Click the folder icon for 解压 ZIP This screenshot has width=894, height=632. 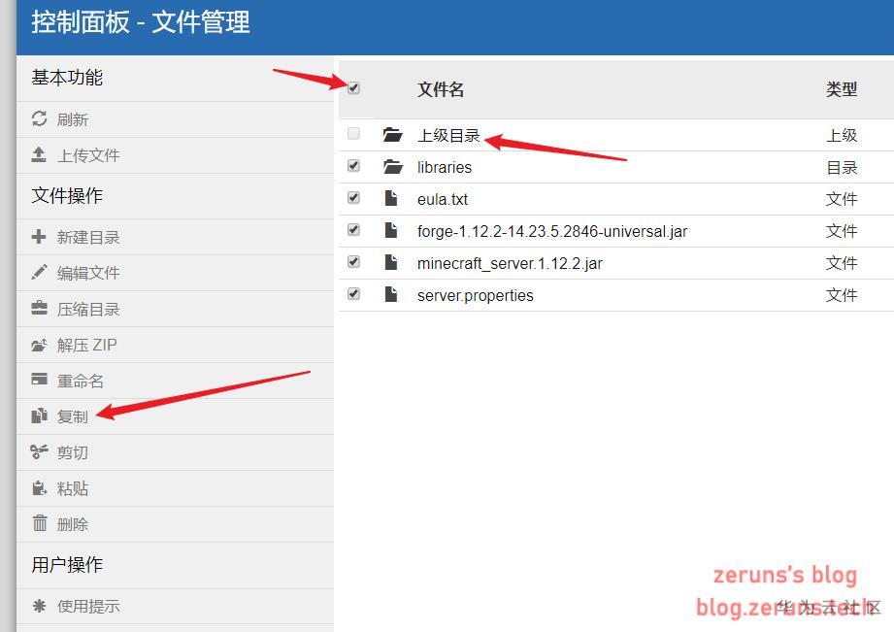[39, 345]
